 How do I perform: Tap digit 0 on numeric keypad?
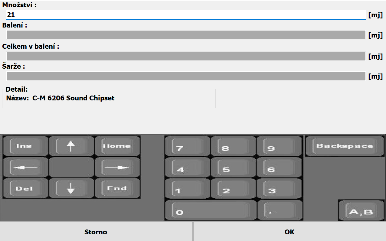pos(211,211)
